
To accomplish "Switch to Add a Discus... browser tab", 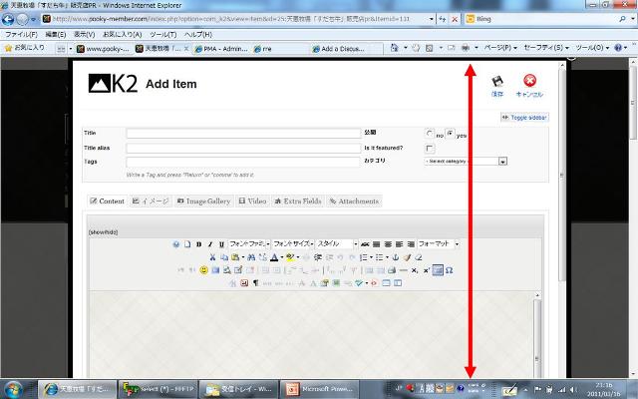I will [339, 49].
